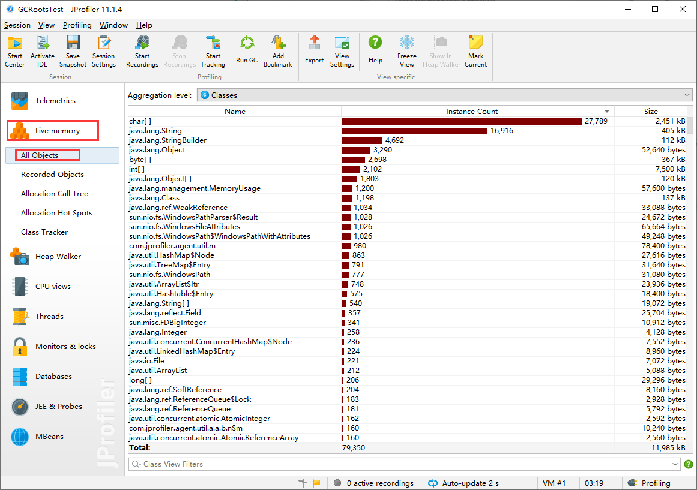Click the java.lang.Class instance count 1,198
The height and width of the screenshot is (490, 697).
[364, 198]
